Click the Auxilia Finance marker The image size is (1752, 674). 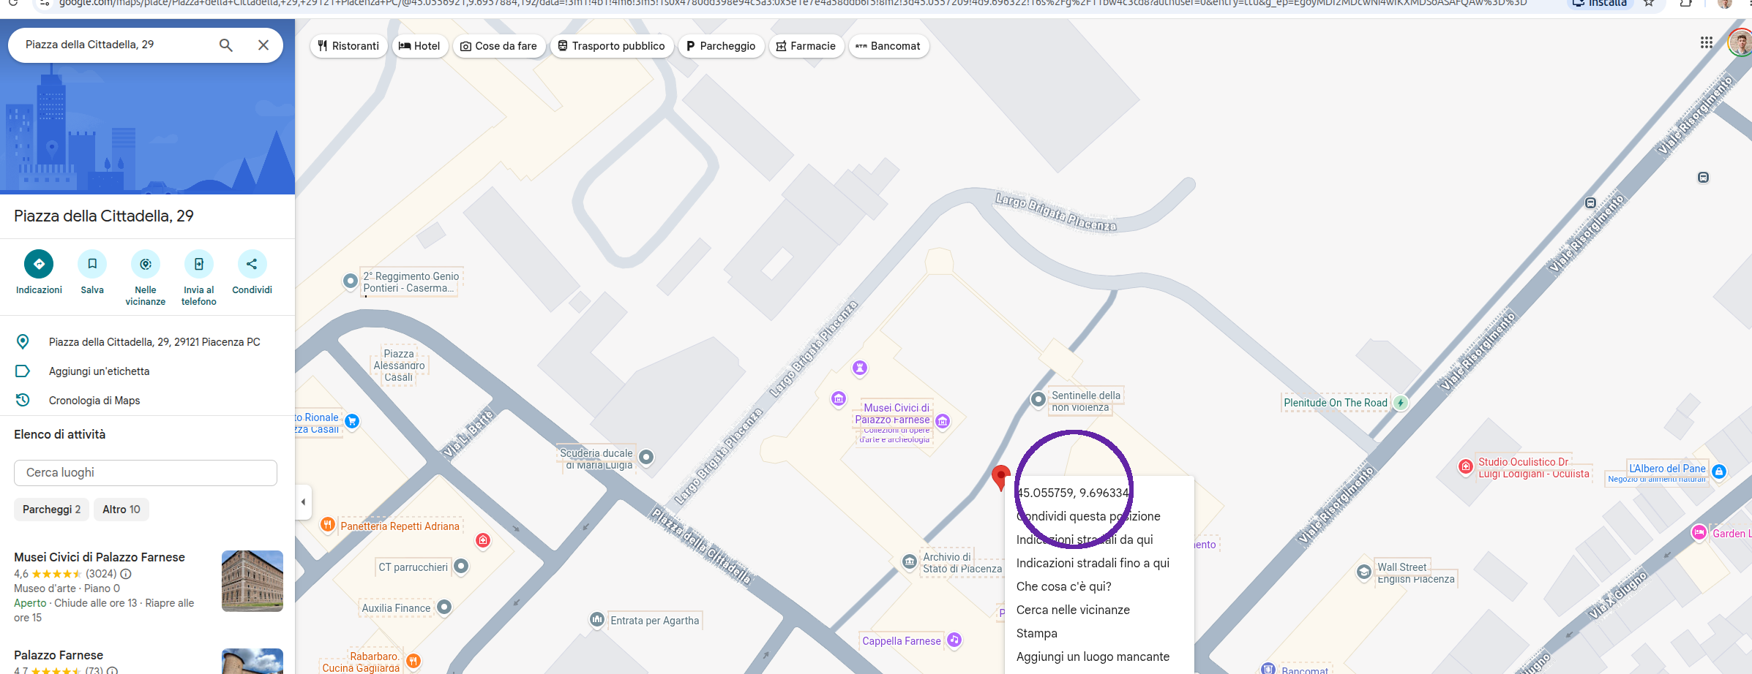pyautogui.click(x=444, y=607)
